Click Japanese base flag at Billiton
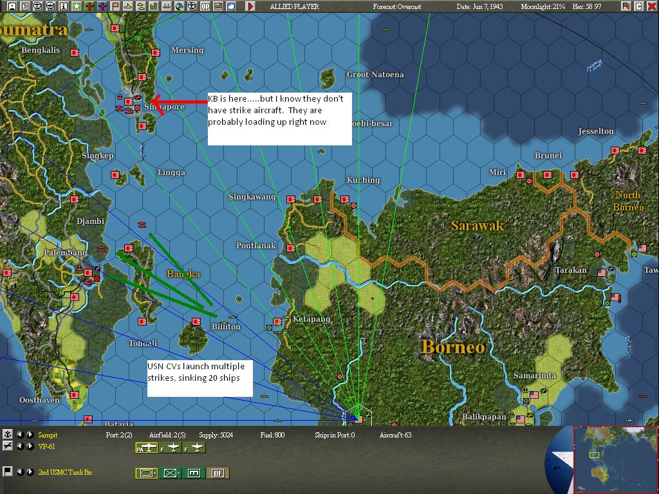659x494 pixels. pyautogui.click(x=196, y=322)
